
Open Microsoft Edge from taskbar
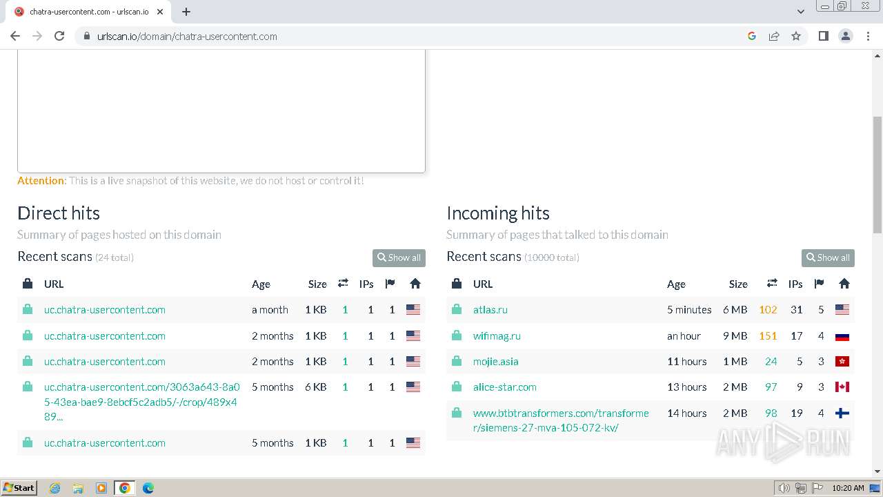click(148, 487)
